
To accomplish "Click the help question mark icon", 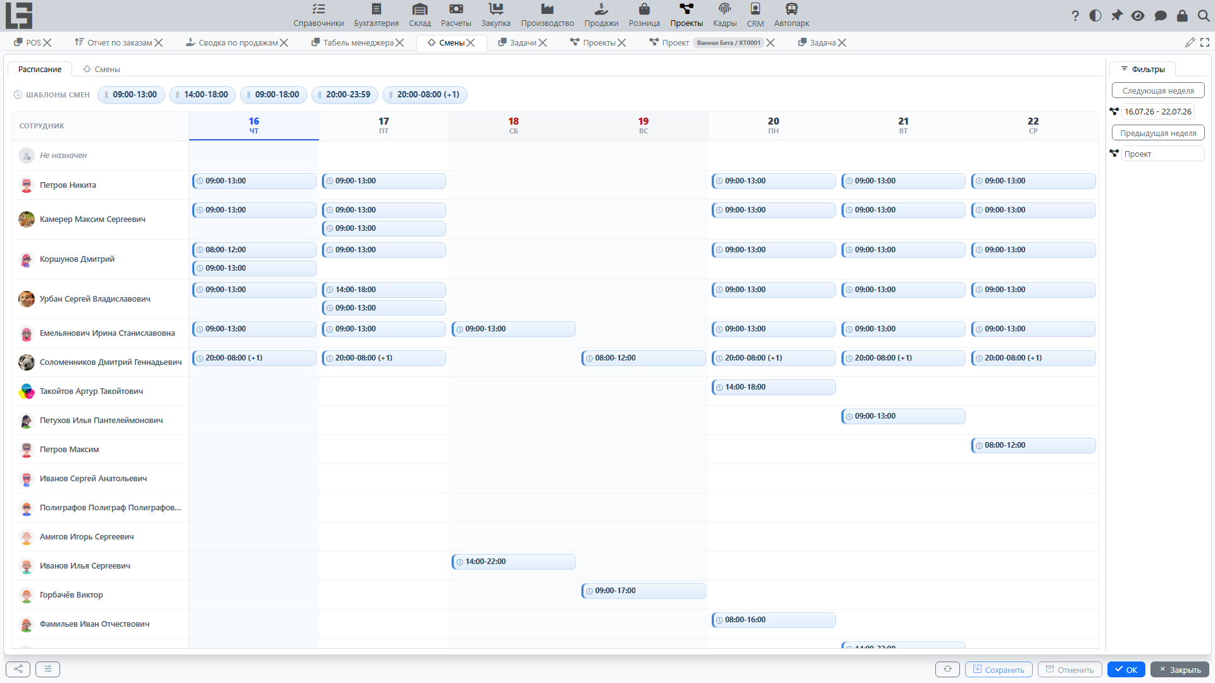I will tap(1075, 16).
